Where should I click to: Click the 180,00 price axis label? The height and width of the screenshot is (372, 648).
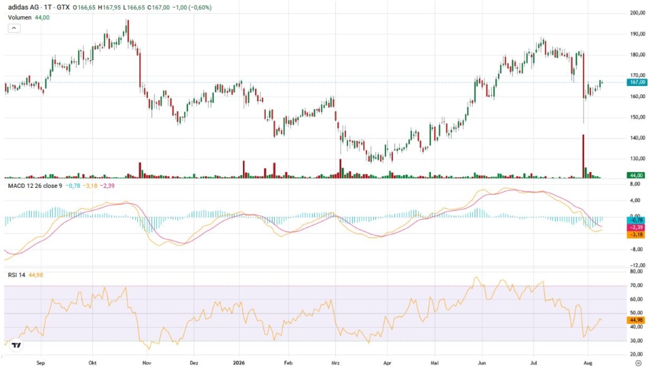[x=637, y=54]
